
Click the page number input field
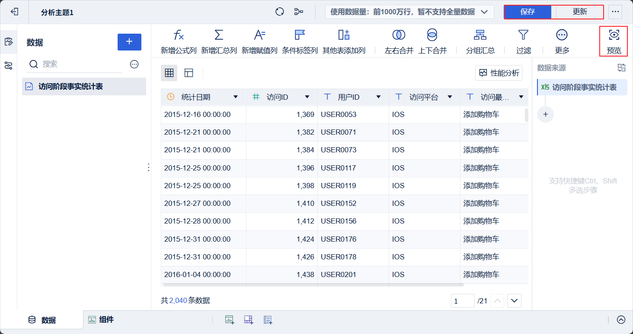point(462,301)
